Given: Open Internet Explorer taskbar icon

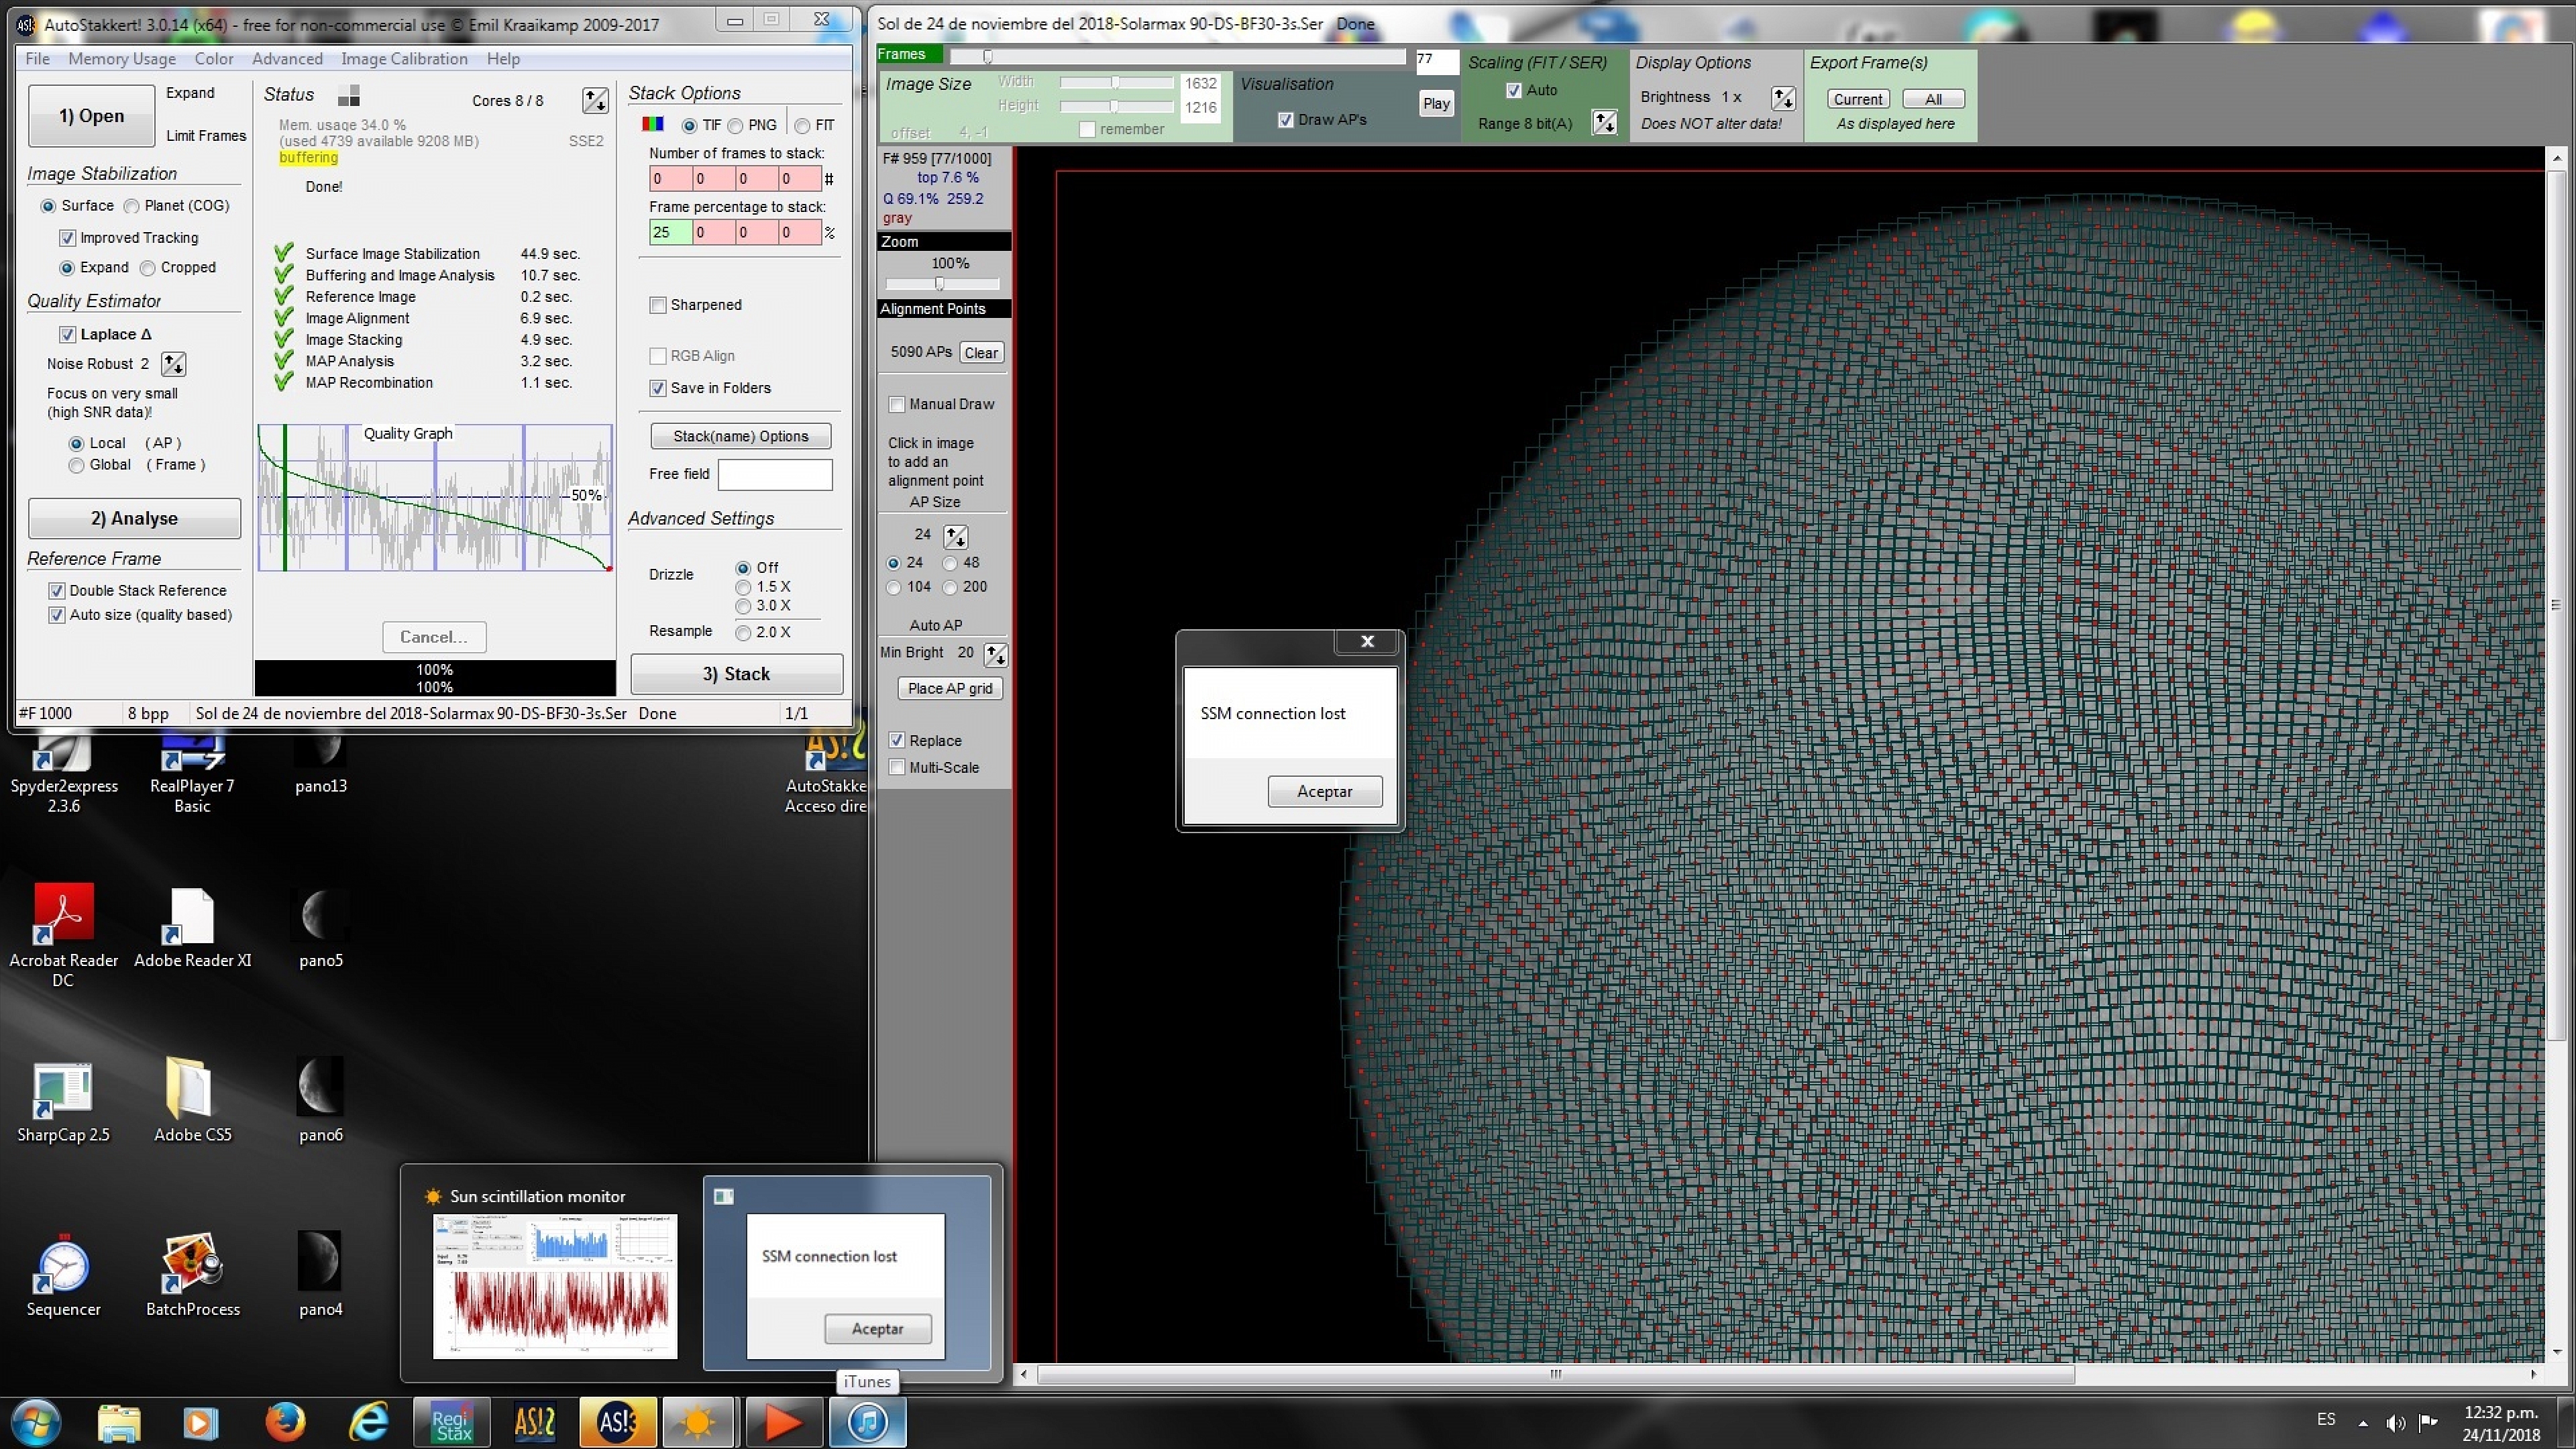Looking at the screenshot, I should coord(369,1422).
